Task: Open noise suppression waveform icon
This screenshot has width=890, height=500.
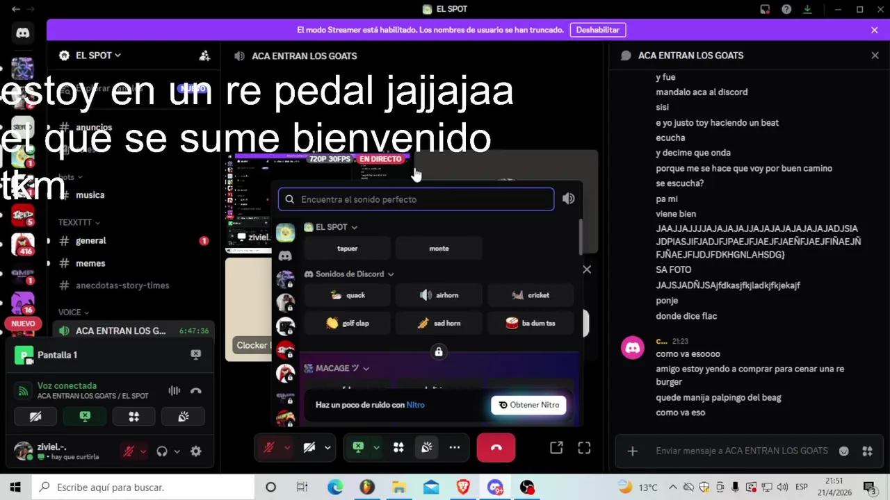Action: [174, 391]
